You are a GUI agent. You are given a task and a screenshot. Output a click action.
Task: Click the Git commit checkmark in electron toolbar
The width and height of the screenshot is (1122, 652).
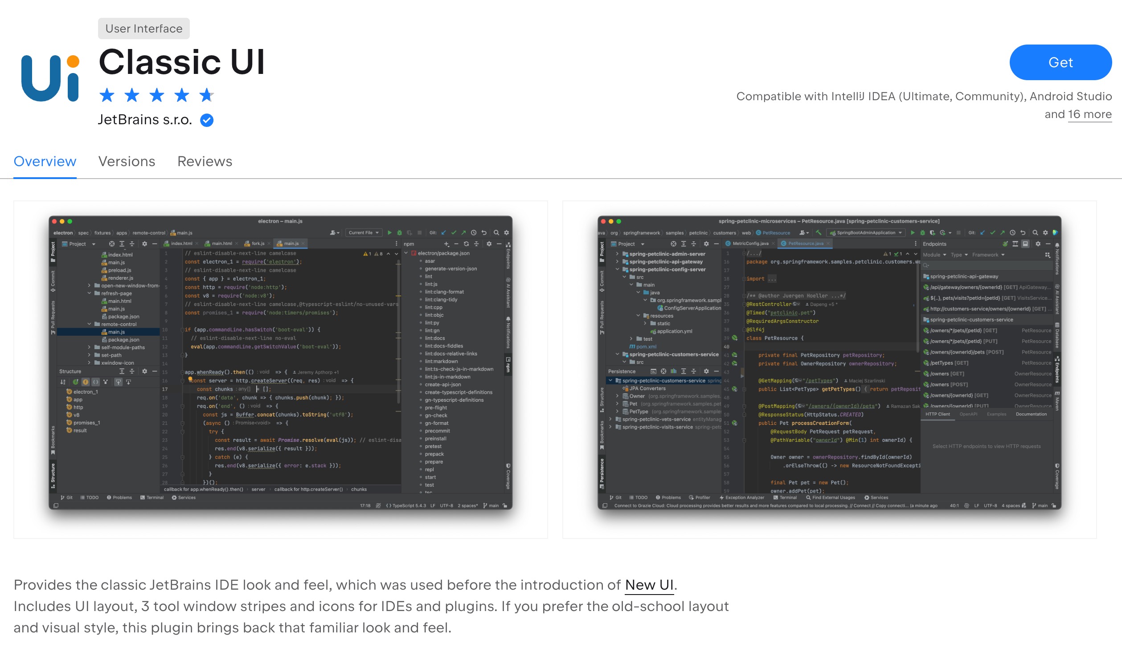454,232
